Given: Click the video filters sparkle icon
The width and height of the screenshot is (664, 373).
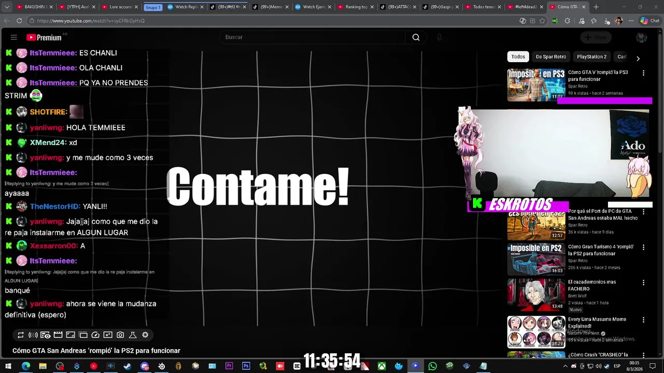Looking at the screenshot, I should click(108, 335).
